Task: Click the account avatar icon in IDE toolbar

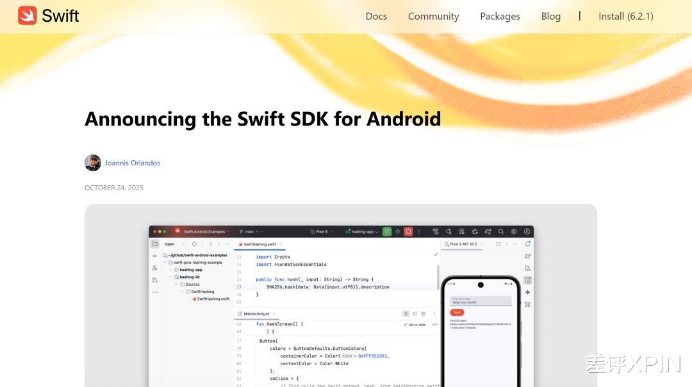Action: [527, 231]
